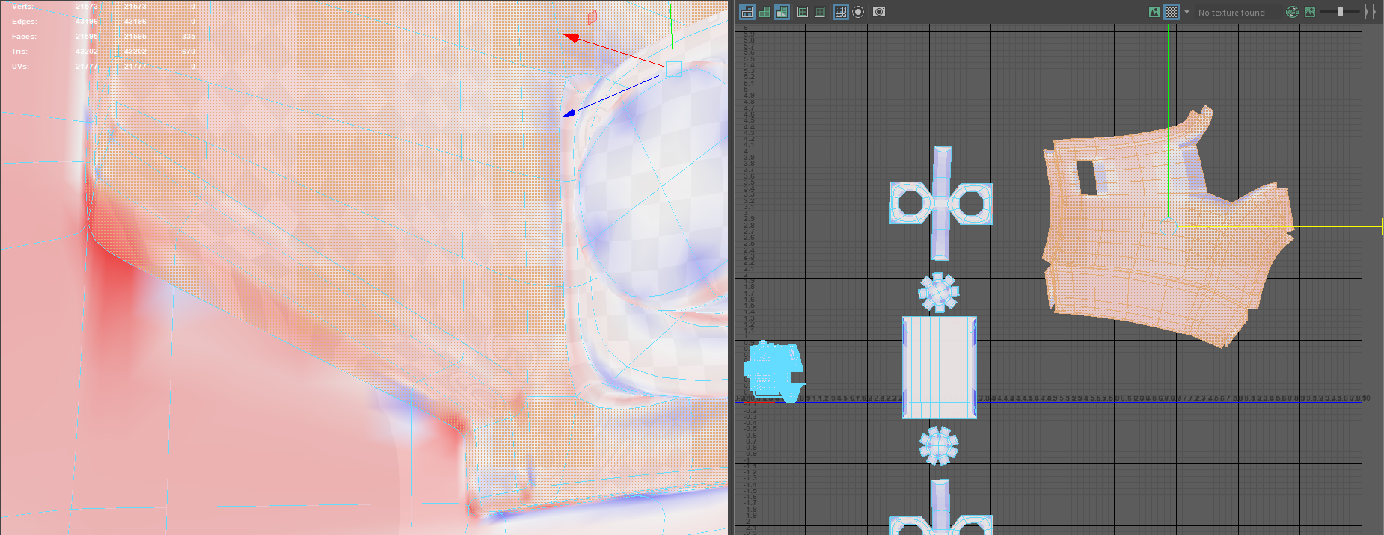Click the image dimming slider handle

point(1340,12)
